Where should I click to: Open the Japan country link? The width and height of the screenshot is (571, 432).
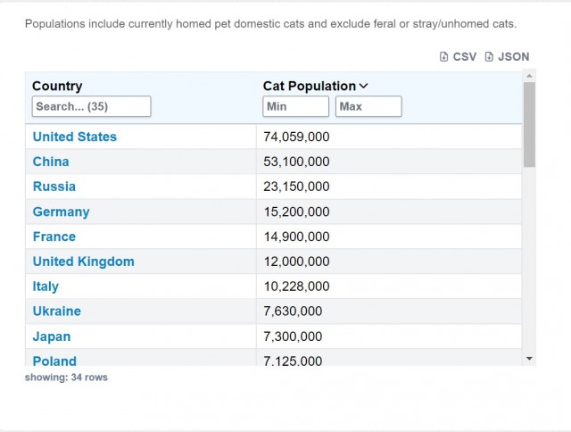pos(52,336)
